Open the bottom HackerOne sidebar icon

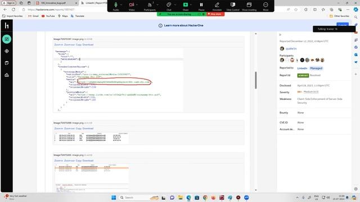(7, 75)
